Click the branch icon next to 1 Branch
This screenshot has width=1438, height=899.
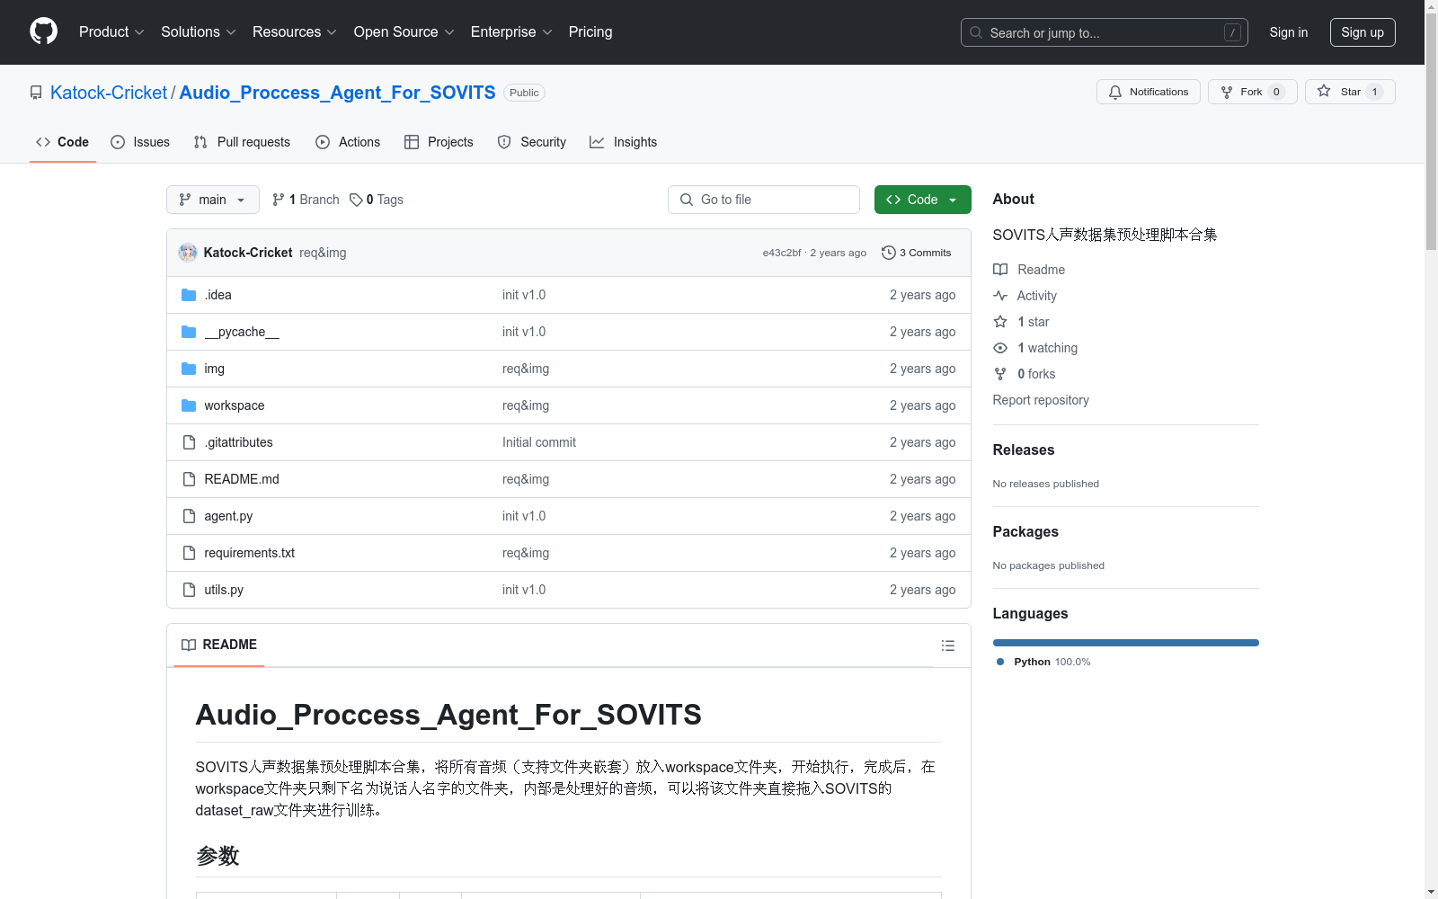click(x=279, y=200)
